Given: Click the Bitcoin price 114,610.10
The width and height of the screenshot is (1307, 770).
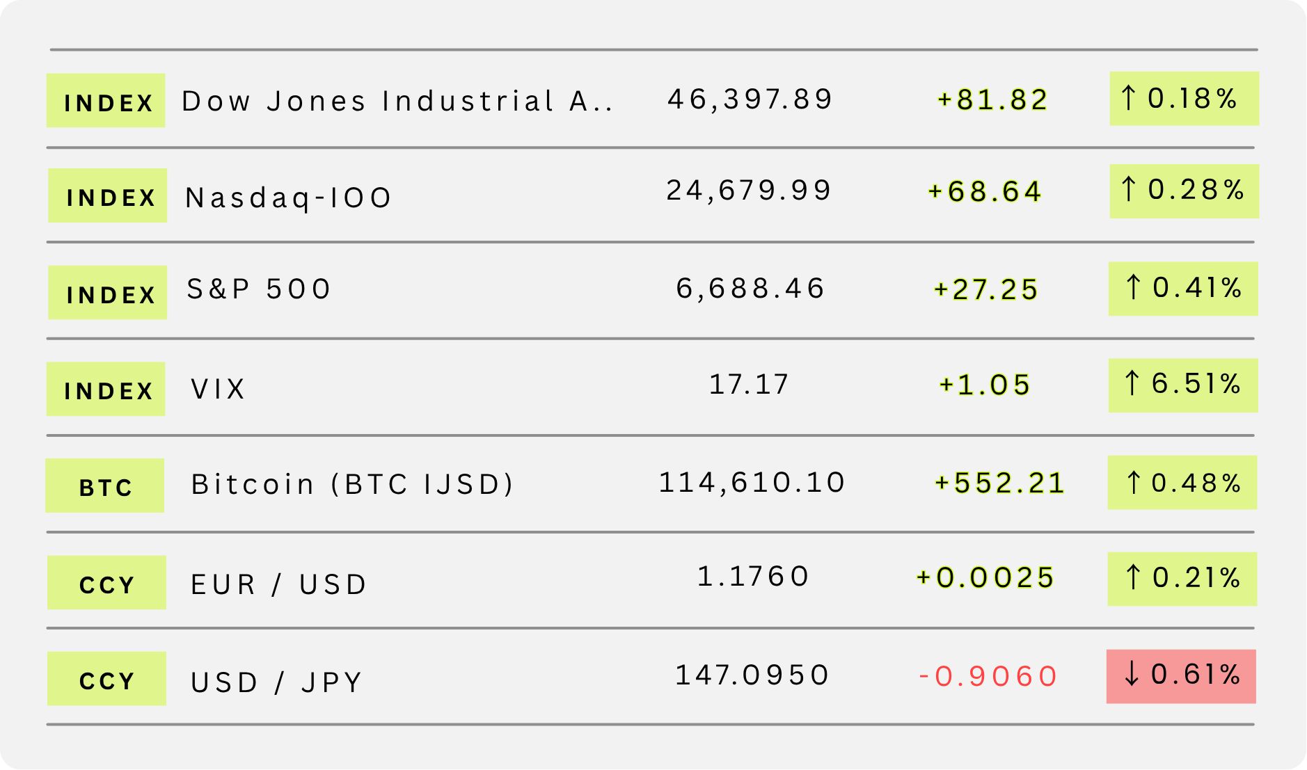Looking at the screenshot, I should [752, 483].
